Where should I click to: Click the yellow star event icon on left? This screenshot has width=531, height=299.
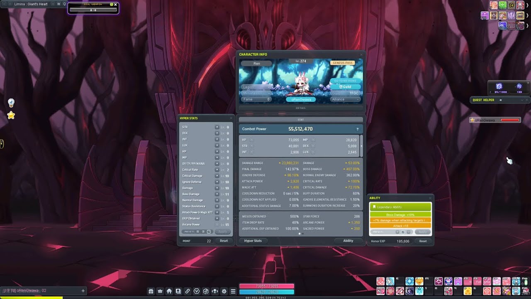click(11, 115)
